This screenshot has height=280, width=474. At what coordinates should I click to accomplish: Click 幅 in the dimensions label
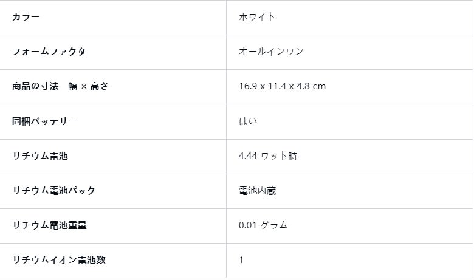click(73, 86)
